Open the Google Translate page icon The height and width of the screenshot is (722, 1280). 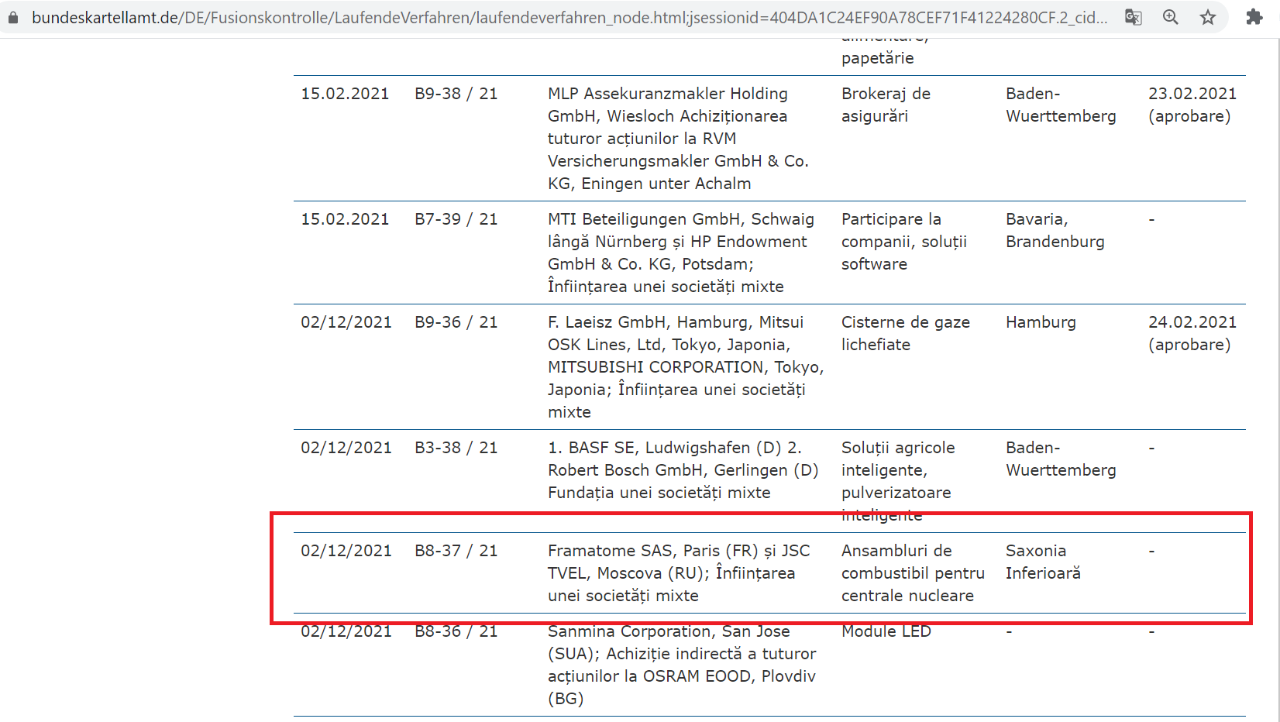point(1134,16)
